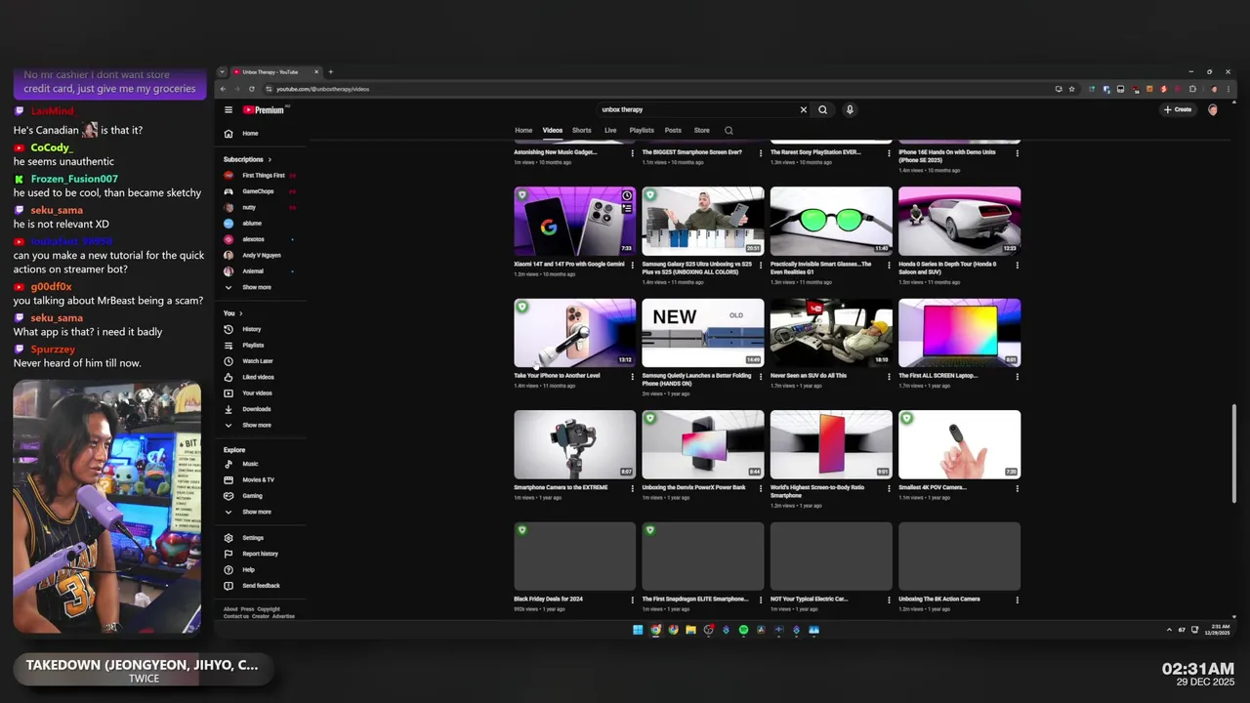The image size is (1250, 703).
Task: Open Send feedback in sidebar
Action: (261, 586)
